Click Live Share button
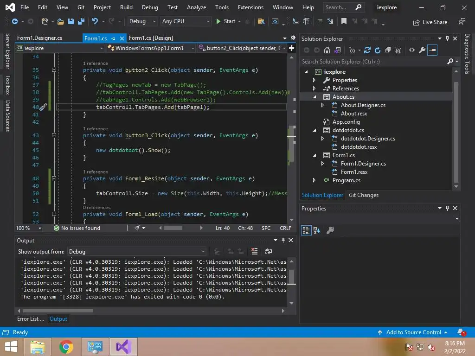475x356 pixels. [430, 22]
